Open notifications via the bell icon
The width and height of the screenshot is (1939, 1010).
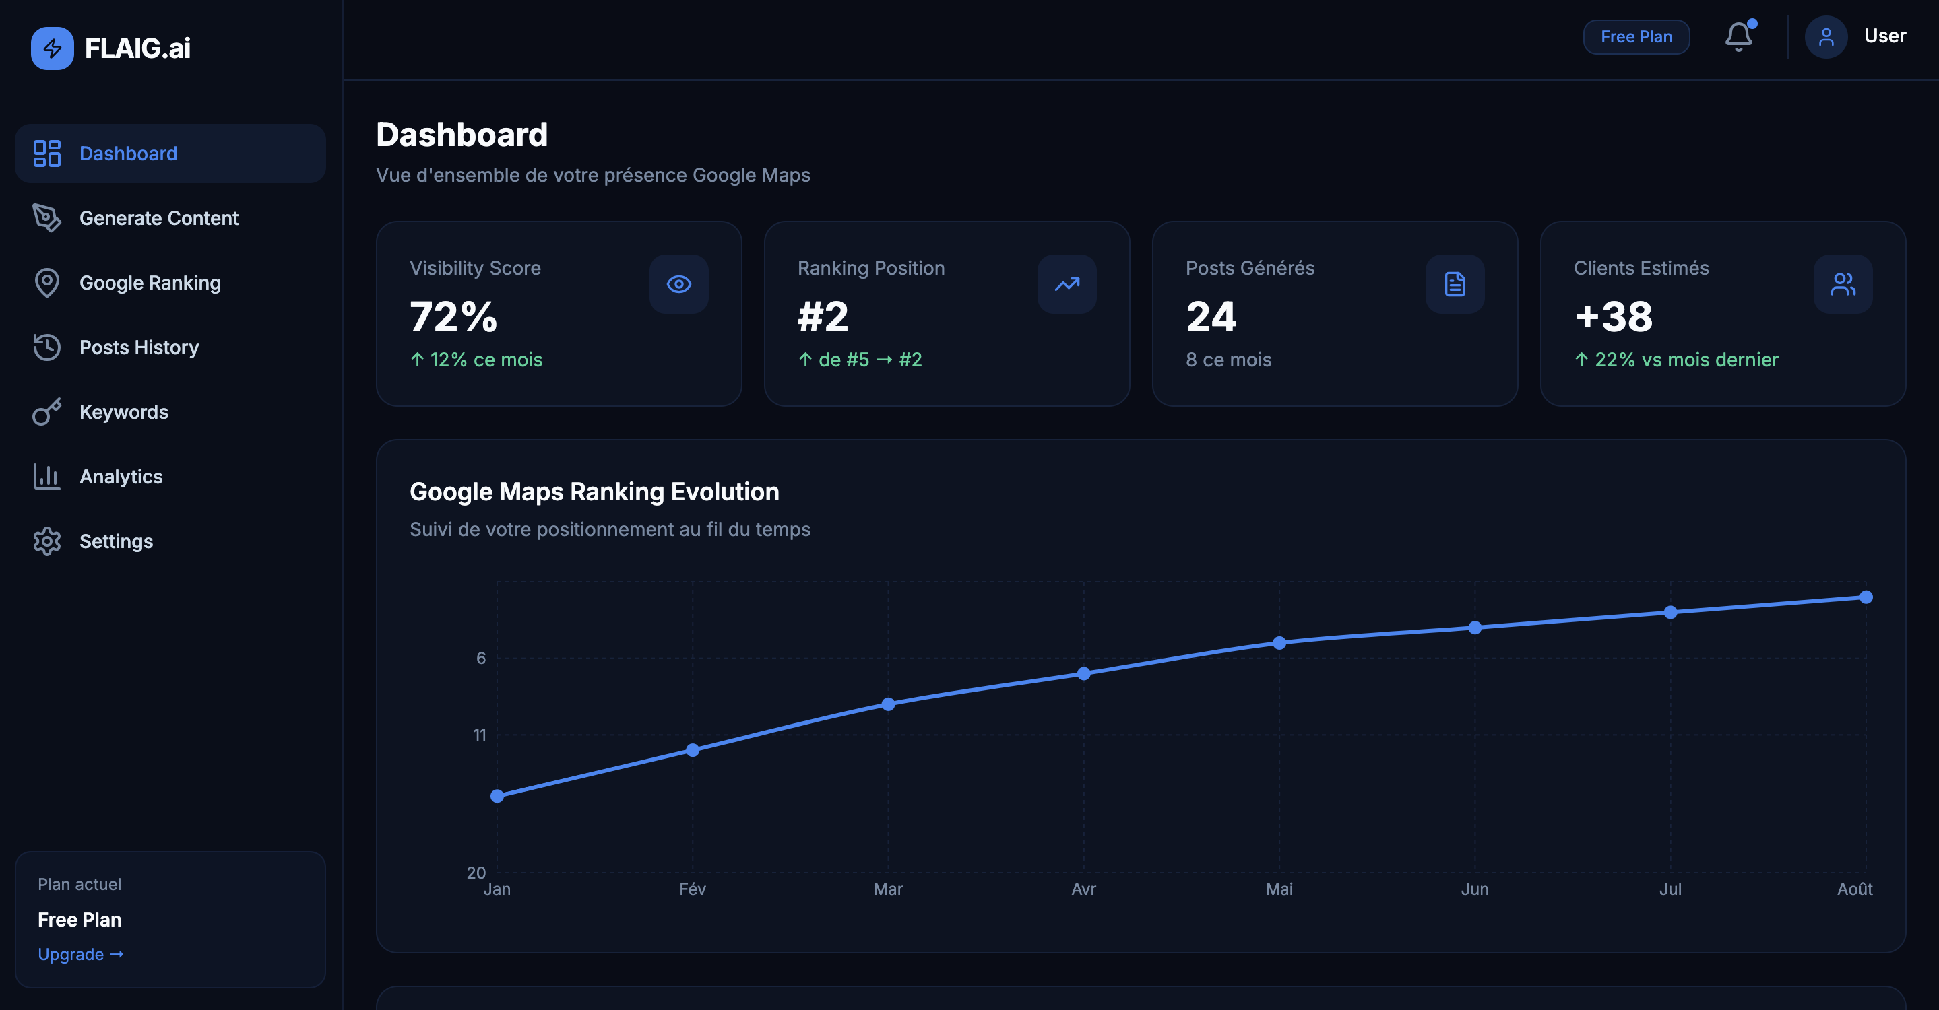(x=1739, y=36)
